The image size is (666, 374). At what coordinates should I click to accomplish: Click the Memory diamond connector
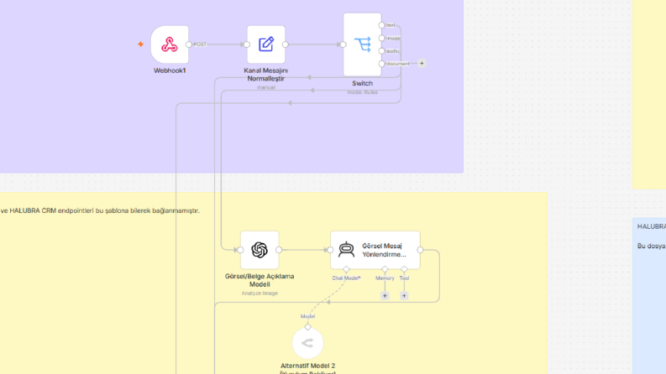tap(385, 269)
